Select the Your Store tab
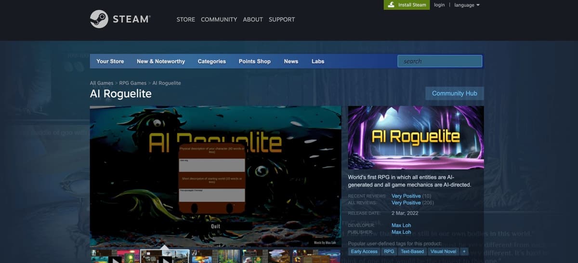This screenshot has width=578, height=263. tap(110, 61)
